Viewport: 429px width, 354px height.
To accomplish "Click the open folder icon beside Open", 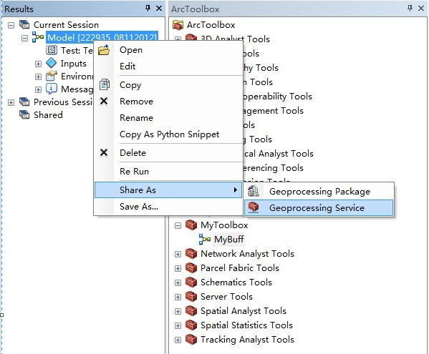I will [x=104, y=50].
